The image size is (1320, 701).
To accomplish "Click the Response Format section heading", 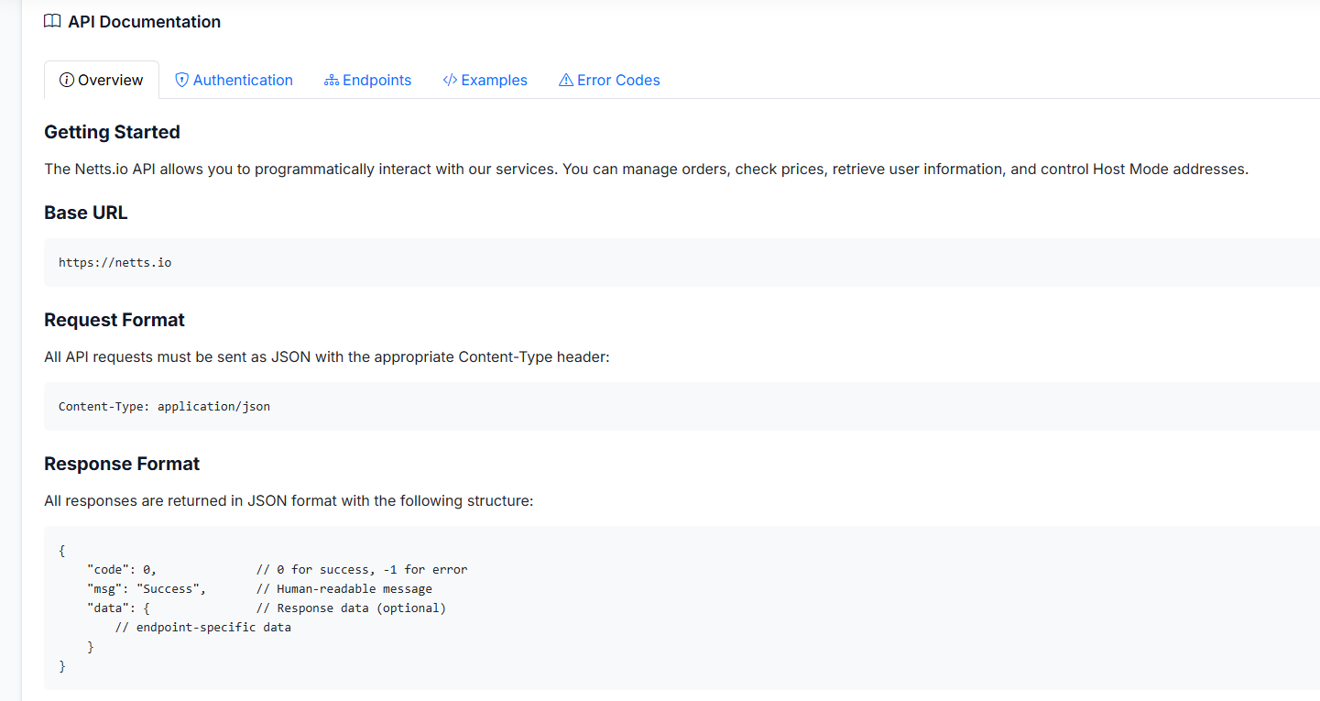I will [x=122, y=464].
